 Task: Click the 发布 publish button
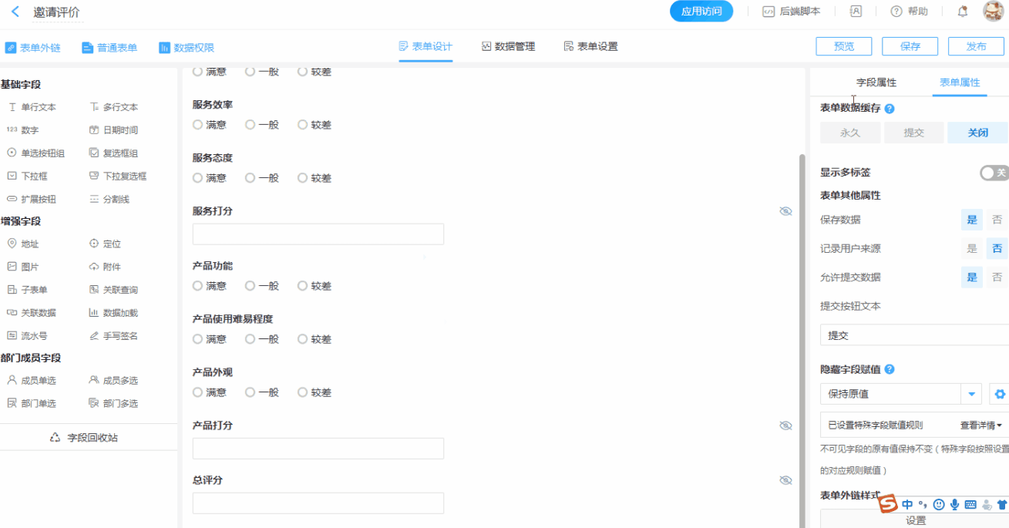pos(976,46)
